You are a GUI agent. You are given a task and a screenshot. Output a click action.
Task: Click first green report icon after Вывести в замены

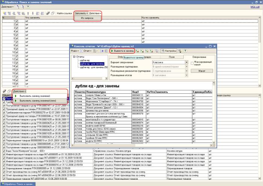138,51
